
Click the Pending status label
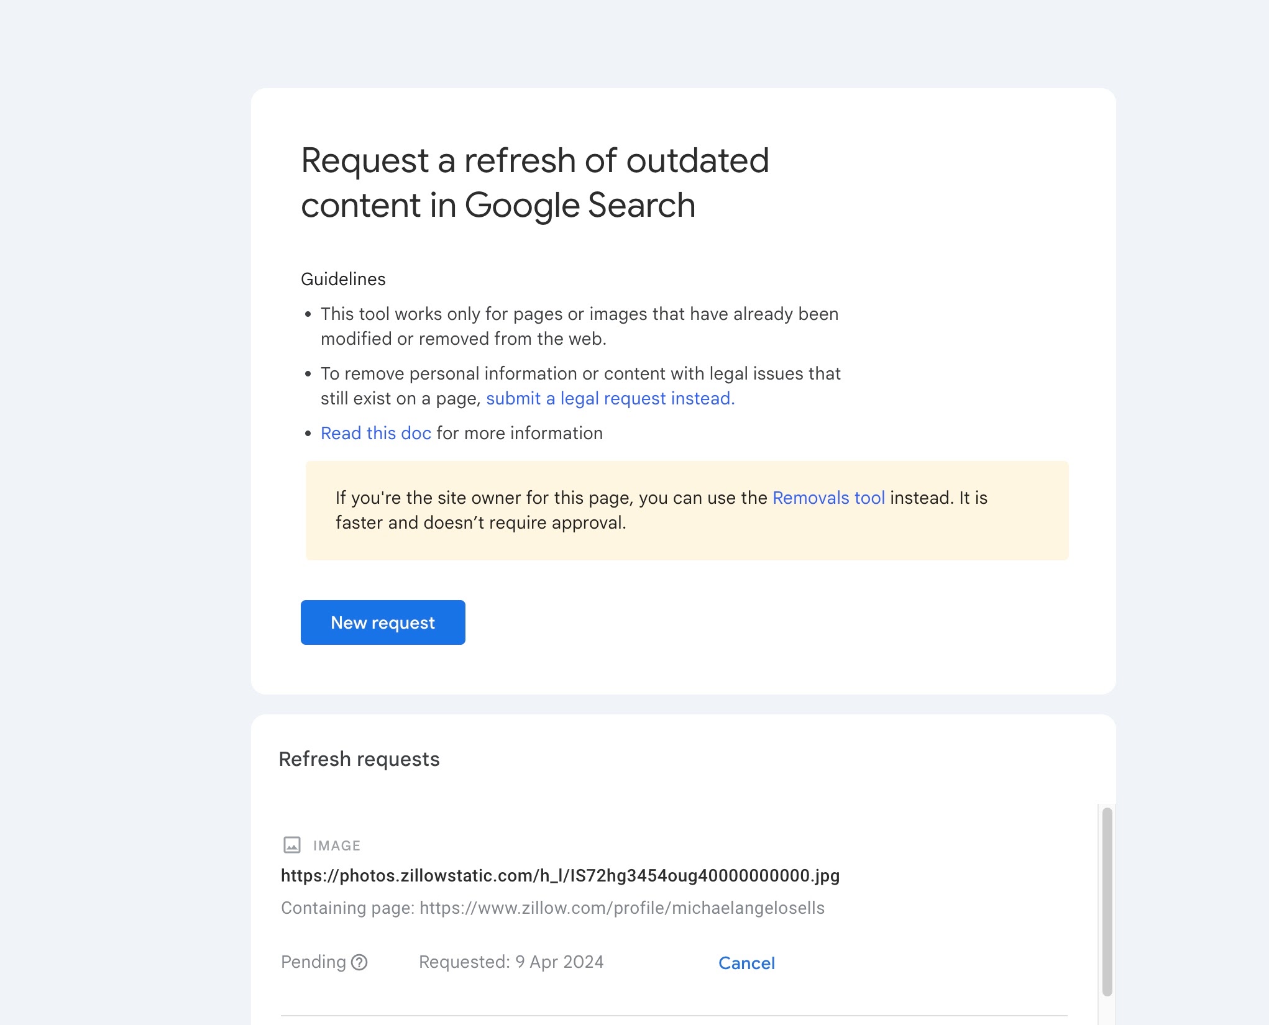click(313, 962)
